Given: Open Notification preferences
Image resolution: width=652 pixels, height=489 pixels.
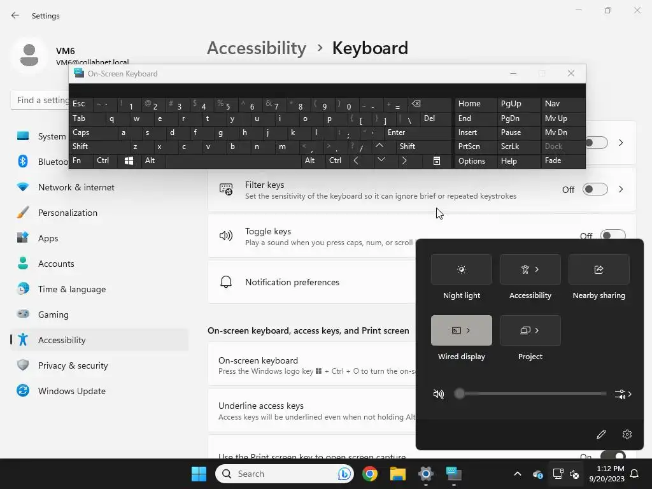Looking at the screenshot, I should point(312,282).
